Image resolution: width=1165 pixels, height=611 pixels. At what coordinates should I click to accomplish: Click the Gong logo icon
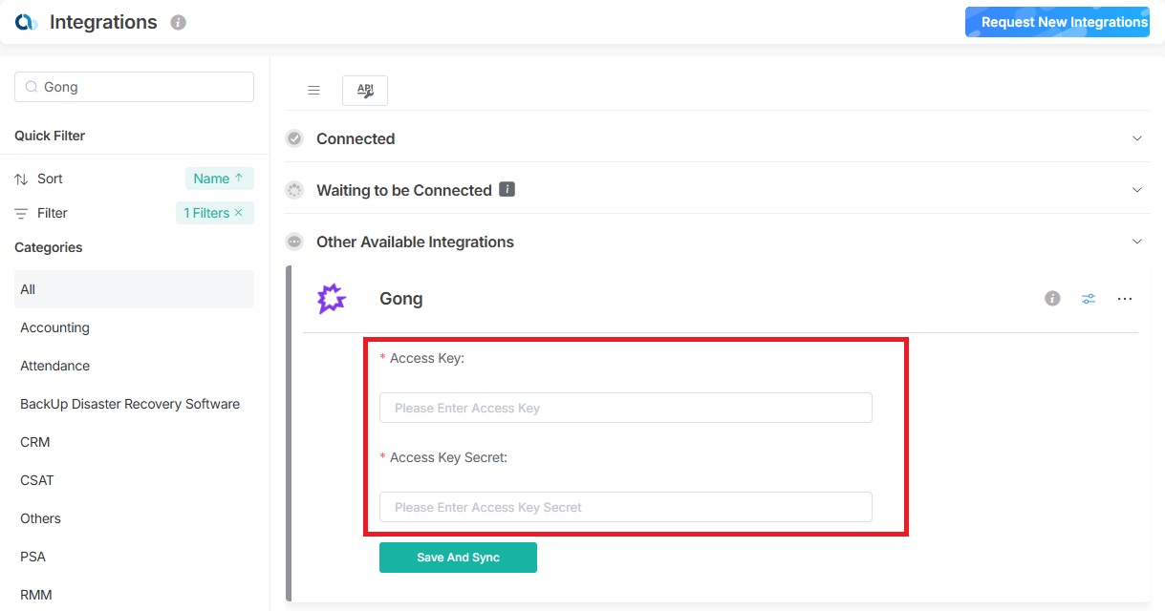point(331,299)
